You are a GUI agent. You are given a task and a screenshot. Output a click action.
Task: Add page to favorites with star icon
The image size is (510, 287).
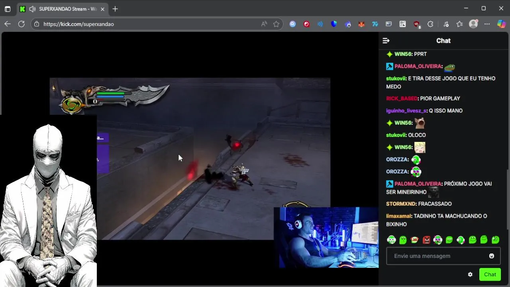(276, 24)
